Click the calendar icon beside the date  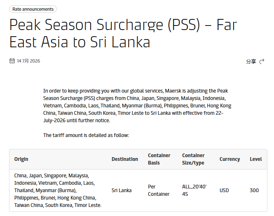12,61
